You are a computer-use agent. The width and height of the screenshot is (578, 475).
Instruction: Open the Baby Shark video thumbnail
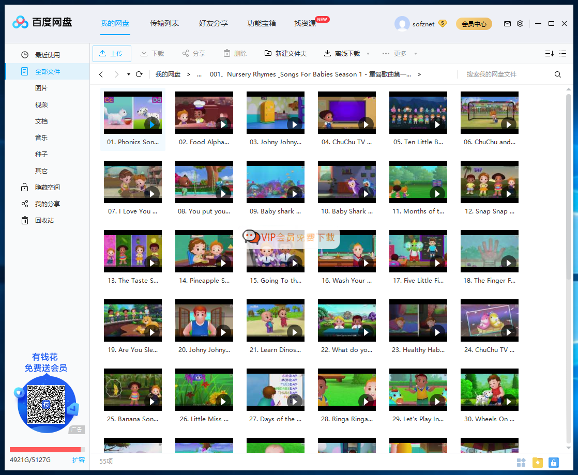(x=275, y=182)
